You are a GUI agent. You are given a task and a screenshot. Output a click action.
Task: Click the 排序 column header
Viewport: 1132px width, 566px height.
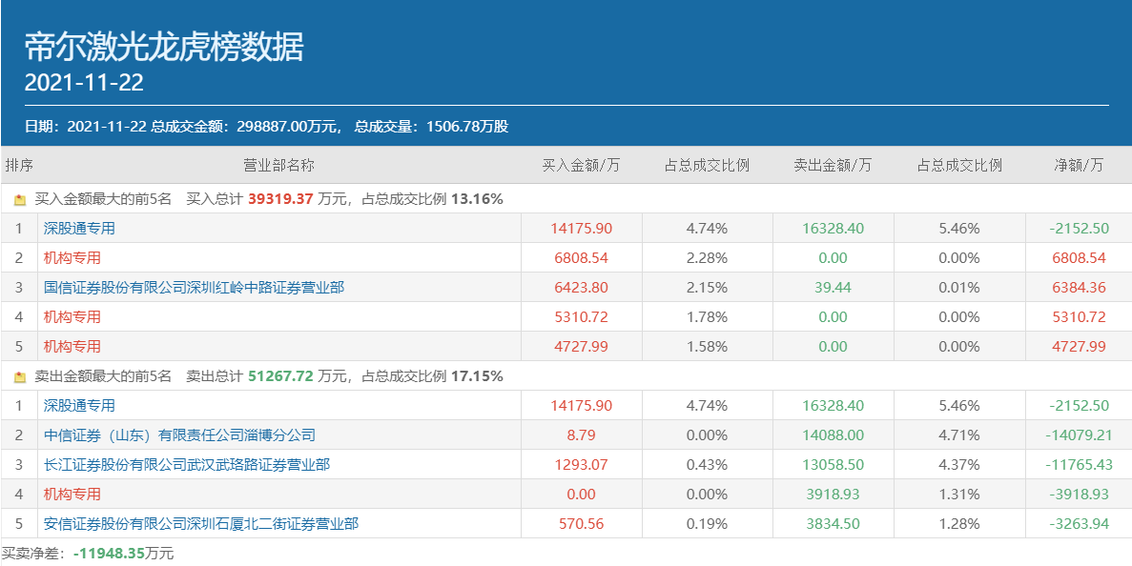[x=19, y=165]
